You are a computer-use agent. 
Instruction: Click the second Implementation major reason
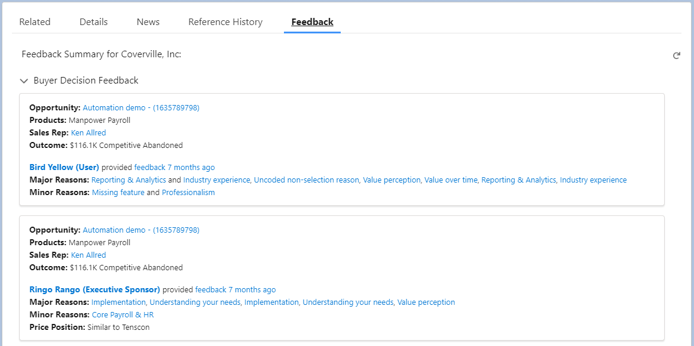pyautogui.click(x=271, y=302)
